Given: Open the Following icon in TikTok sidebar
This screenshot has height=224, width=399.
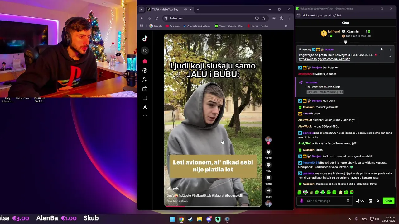Looking at the screenshot, I should 145,80.
